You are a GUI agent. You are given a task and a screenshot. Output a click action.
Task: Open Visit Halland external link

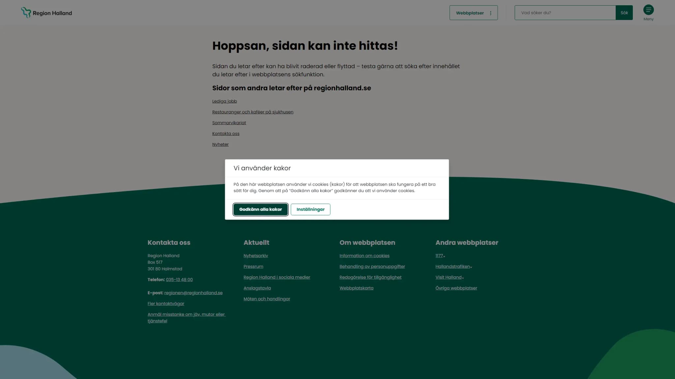(450, 277)
